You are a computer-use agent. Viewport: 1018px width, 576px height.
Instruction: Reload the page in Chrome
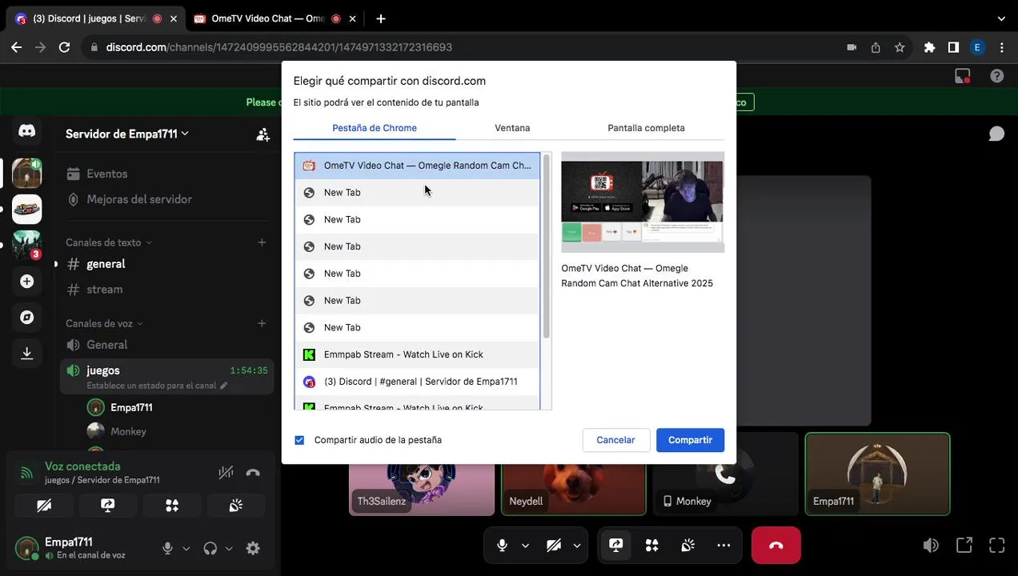[65, 47]
